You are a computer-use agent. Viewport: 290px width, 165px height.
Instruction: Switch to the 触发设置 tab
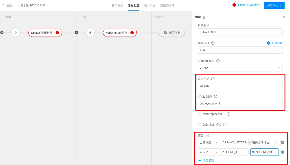(150, 5)
